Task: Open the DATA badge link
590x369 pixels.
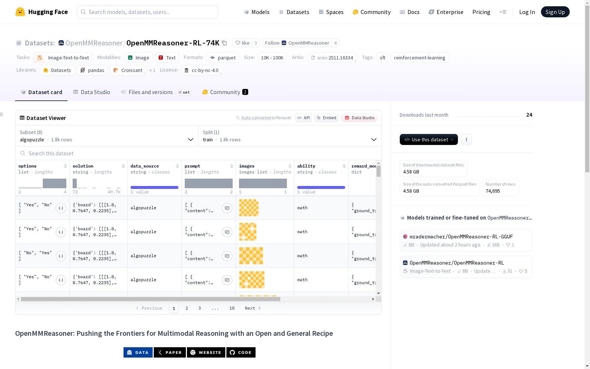Action: (x=138, y=352)
